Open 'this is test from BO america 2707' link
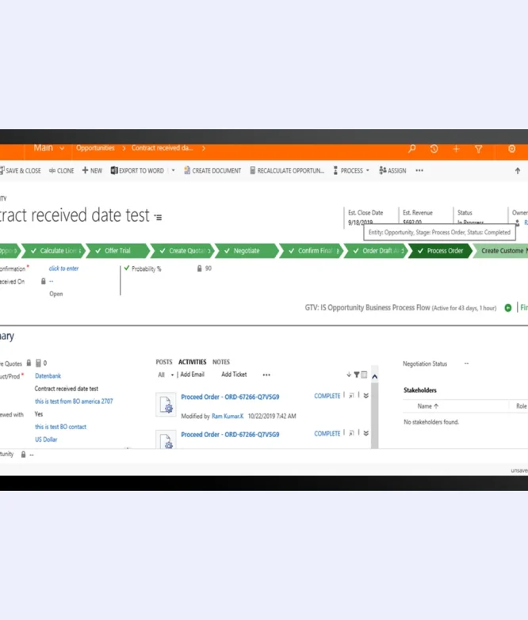Viewport: 528px width, 620px height. point(74,401)
